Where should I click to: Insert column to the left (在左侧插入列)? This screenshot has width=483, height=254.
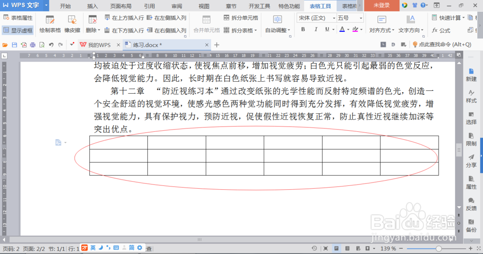(x=166, y=18)
